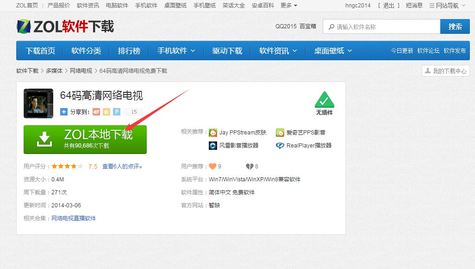The height and width of the screenshot is (269, 475).
Task: Open the RealPlayer播放器 icon
Action: pos(280,145)
